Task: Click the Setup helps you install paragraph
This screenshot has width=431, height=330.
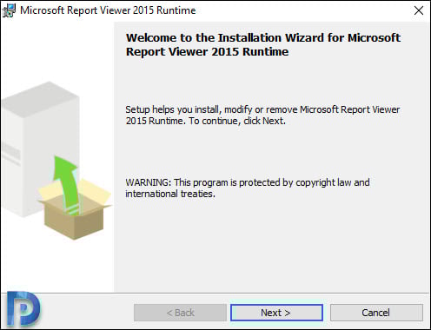Action: click(262, 115)
